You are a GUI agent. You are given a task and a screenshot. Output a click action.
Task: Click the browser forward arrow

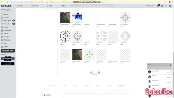pos(5,2)
